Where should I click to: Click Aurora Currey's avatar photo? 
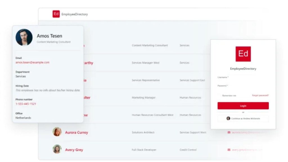[57, 132]
